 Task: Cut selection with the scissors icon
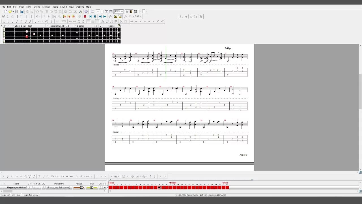tap(81, 12)
